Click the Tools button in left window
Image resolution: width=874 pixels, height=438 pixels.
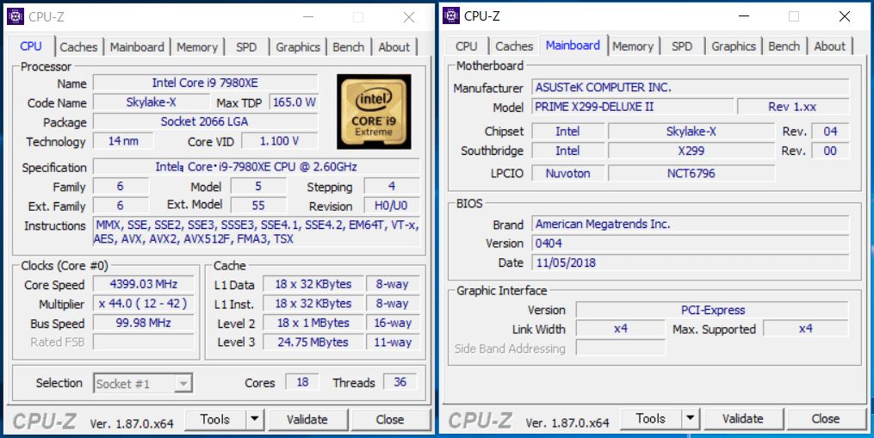coord(215,419)
